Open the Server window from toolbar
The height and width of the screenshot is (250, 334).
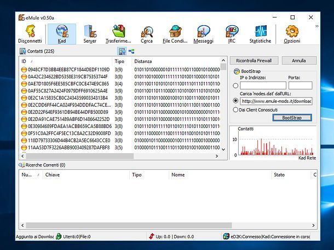click(90, 34)
